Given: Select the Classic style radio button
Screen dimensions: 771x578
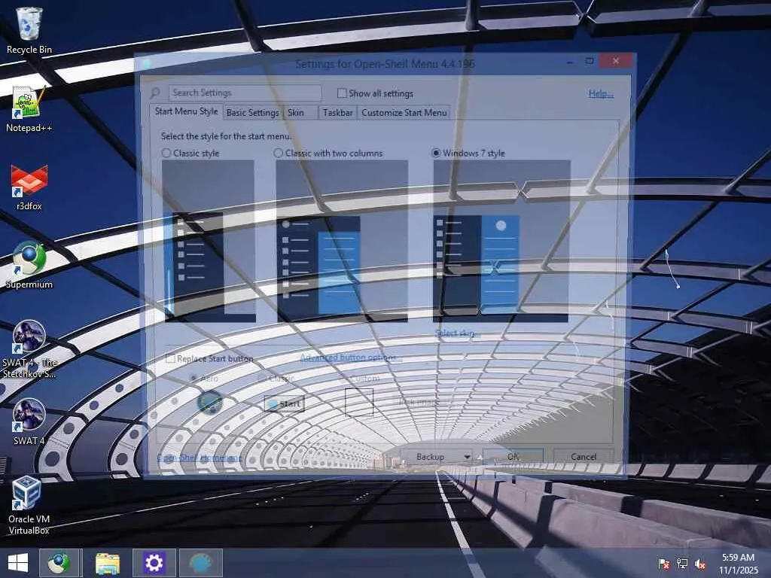Looking at the screenshot, I should coord(166,154).
